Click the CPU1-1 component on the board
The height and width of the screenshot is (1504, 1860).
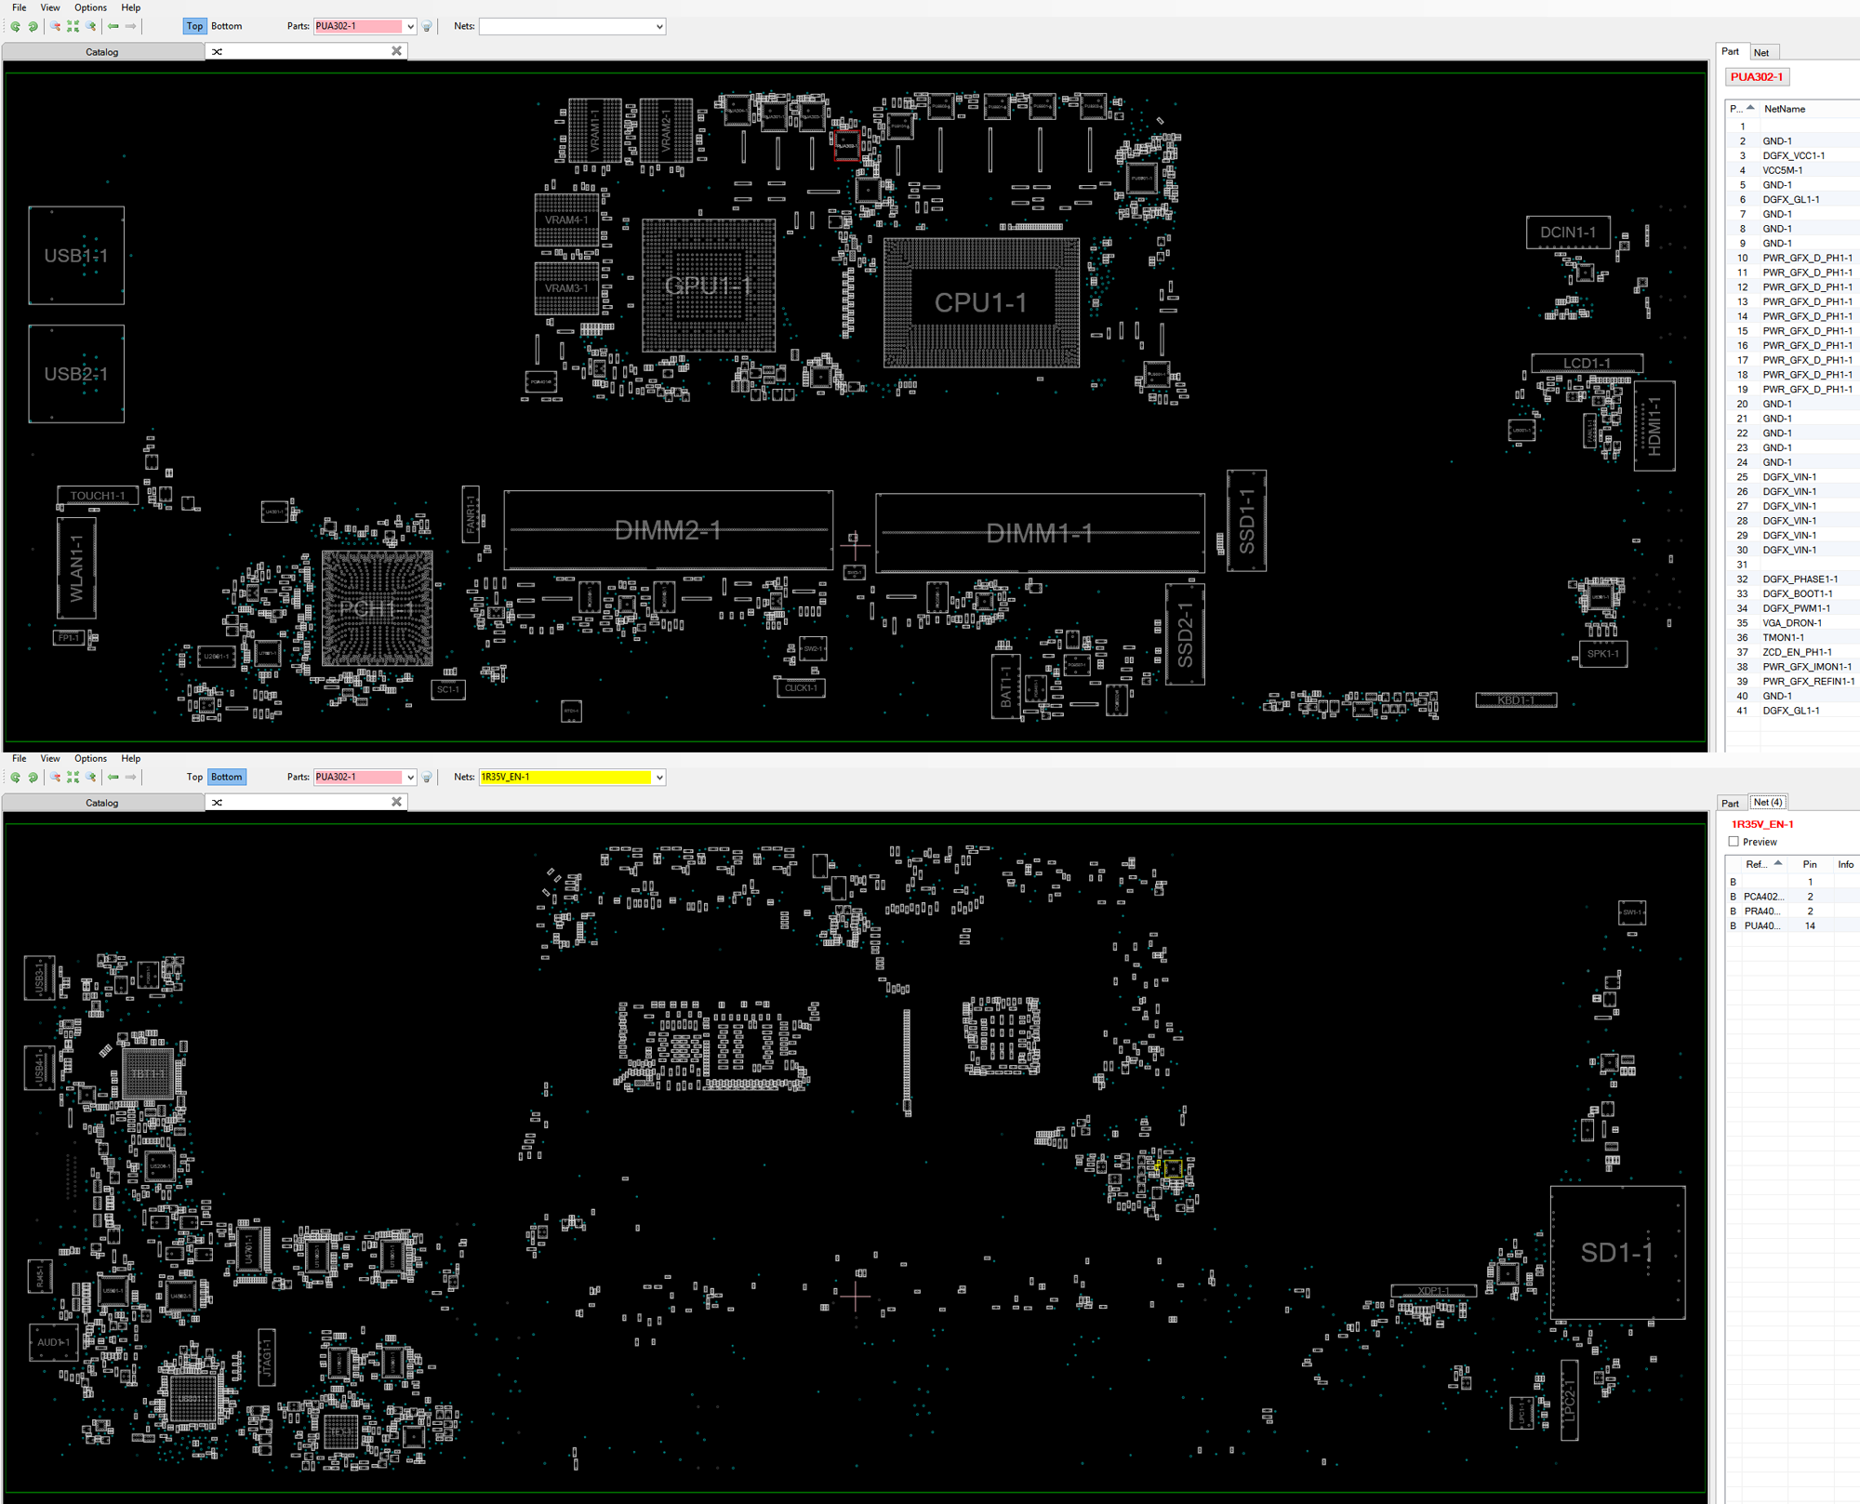click(x=980, y=302)
